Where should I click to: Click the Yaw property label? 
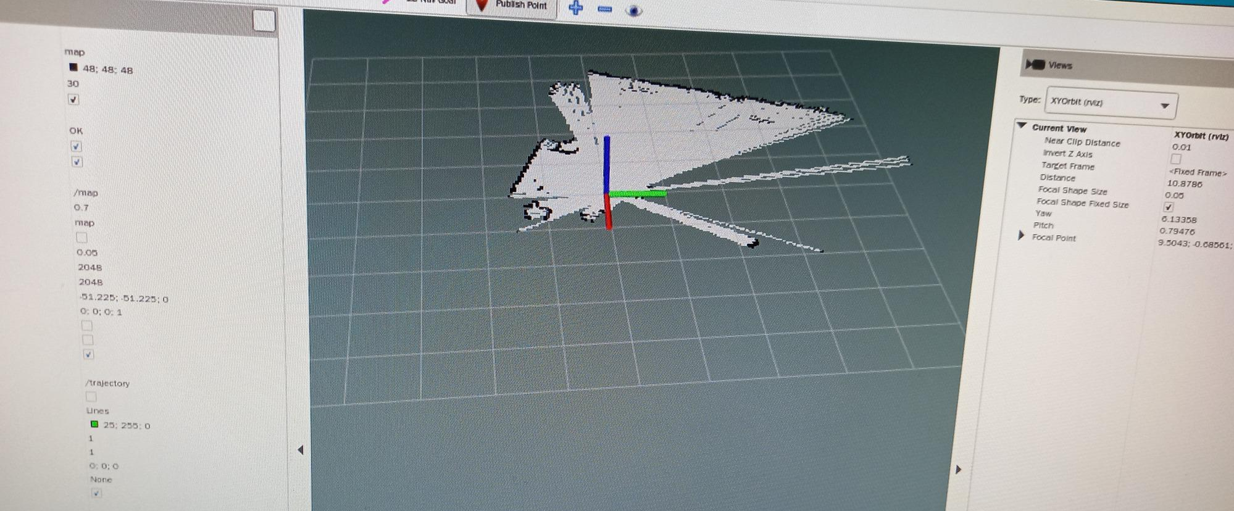coord(1043,213)
